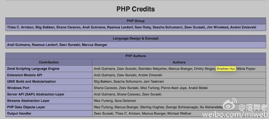Select Sam Ruby in the PHP Group row
The height and width of the screenshot is (119, 269).
click(x=143, y=27)
